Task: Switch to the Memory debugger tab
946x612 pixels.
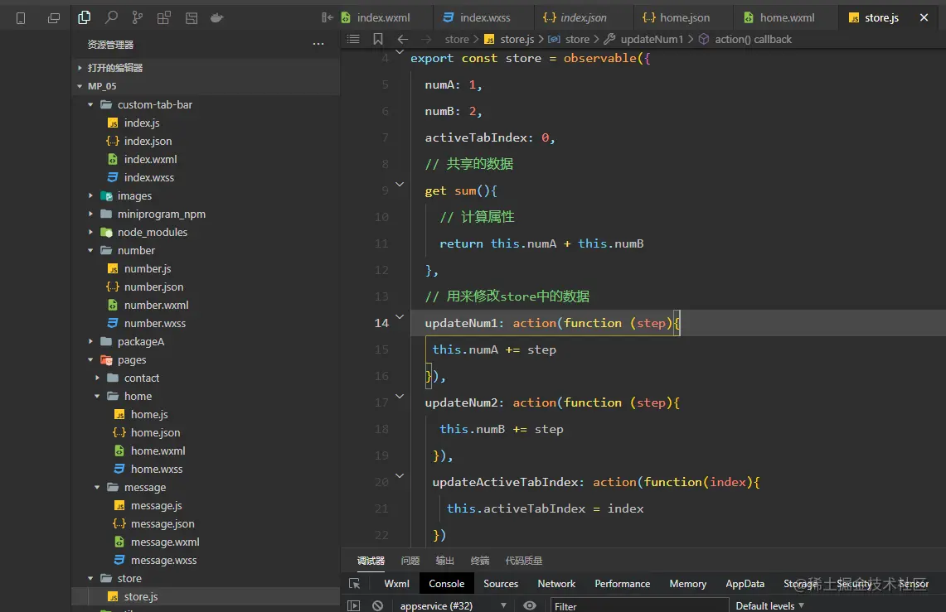Action: (x=688, y=584)
